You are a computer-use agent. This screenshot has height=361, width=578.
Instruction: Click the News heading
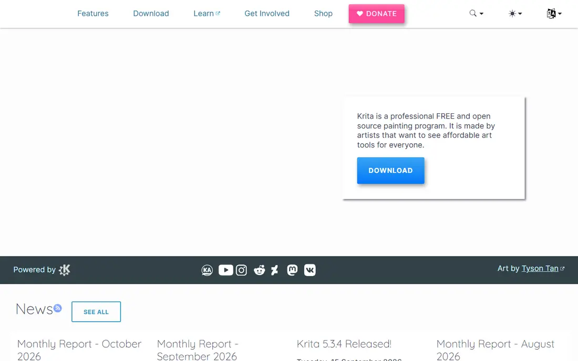[34, 309]
